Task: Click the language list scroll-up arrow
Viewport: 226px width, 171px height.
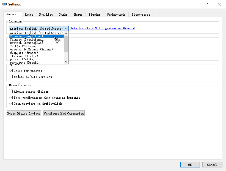Action: click(x=66, y=34)
